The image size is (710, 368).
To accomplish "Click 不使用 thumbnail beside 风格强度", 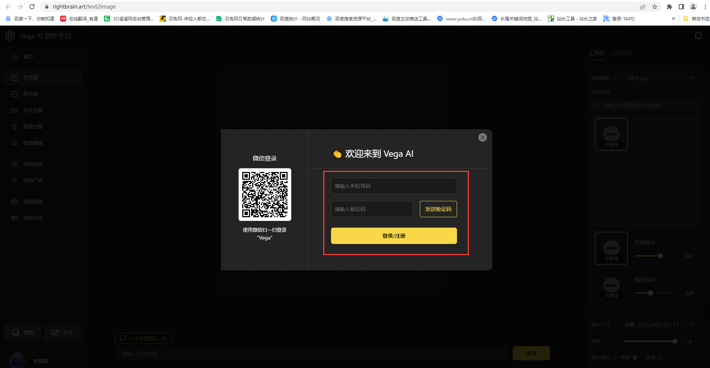I will [x=611, y=248].
